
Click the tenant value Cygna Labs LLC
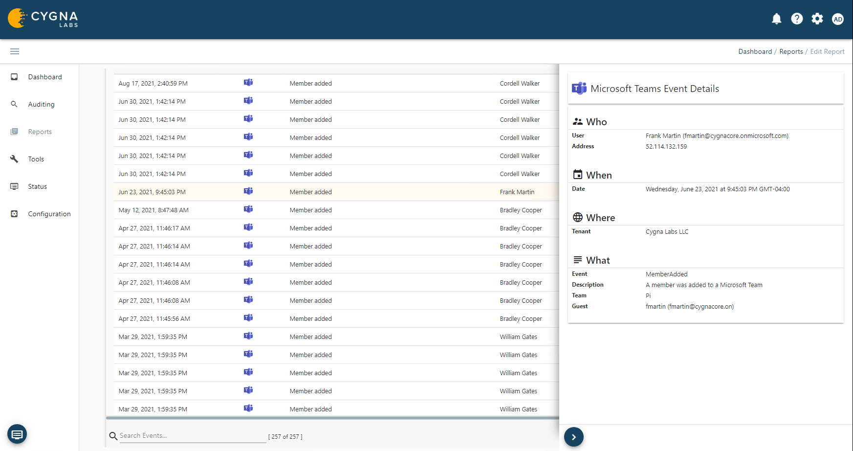pos(667,231)
